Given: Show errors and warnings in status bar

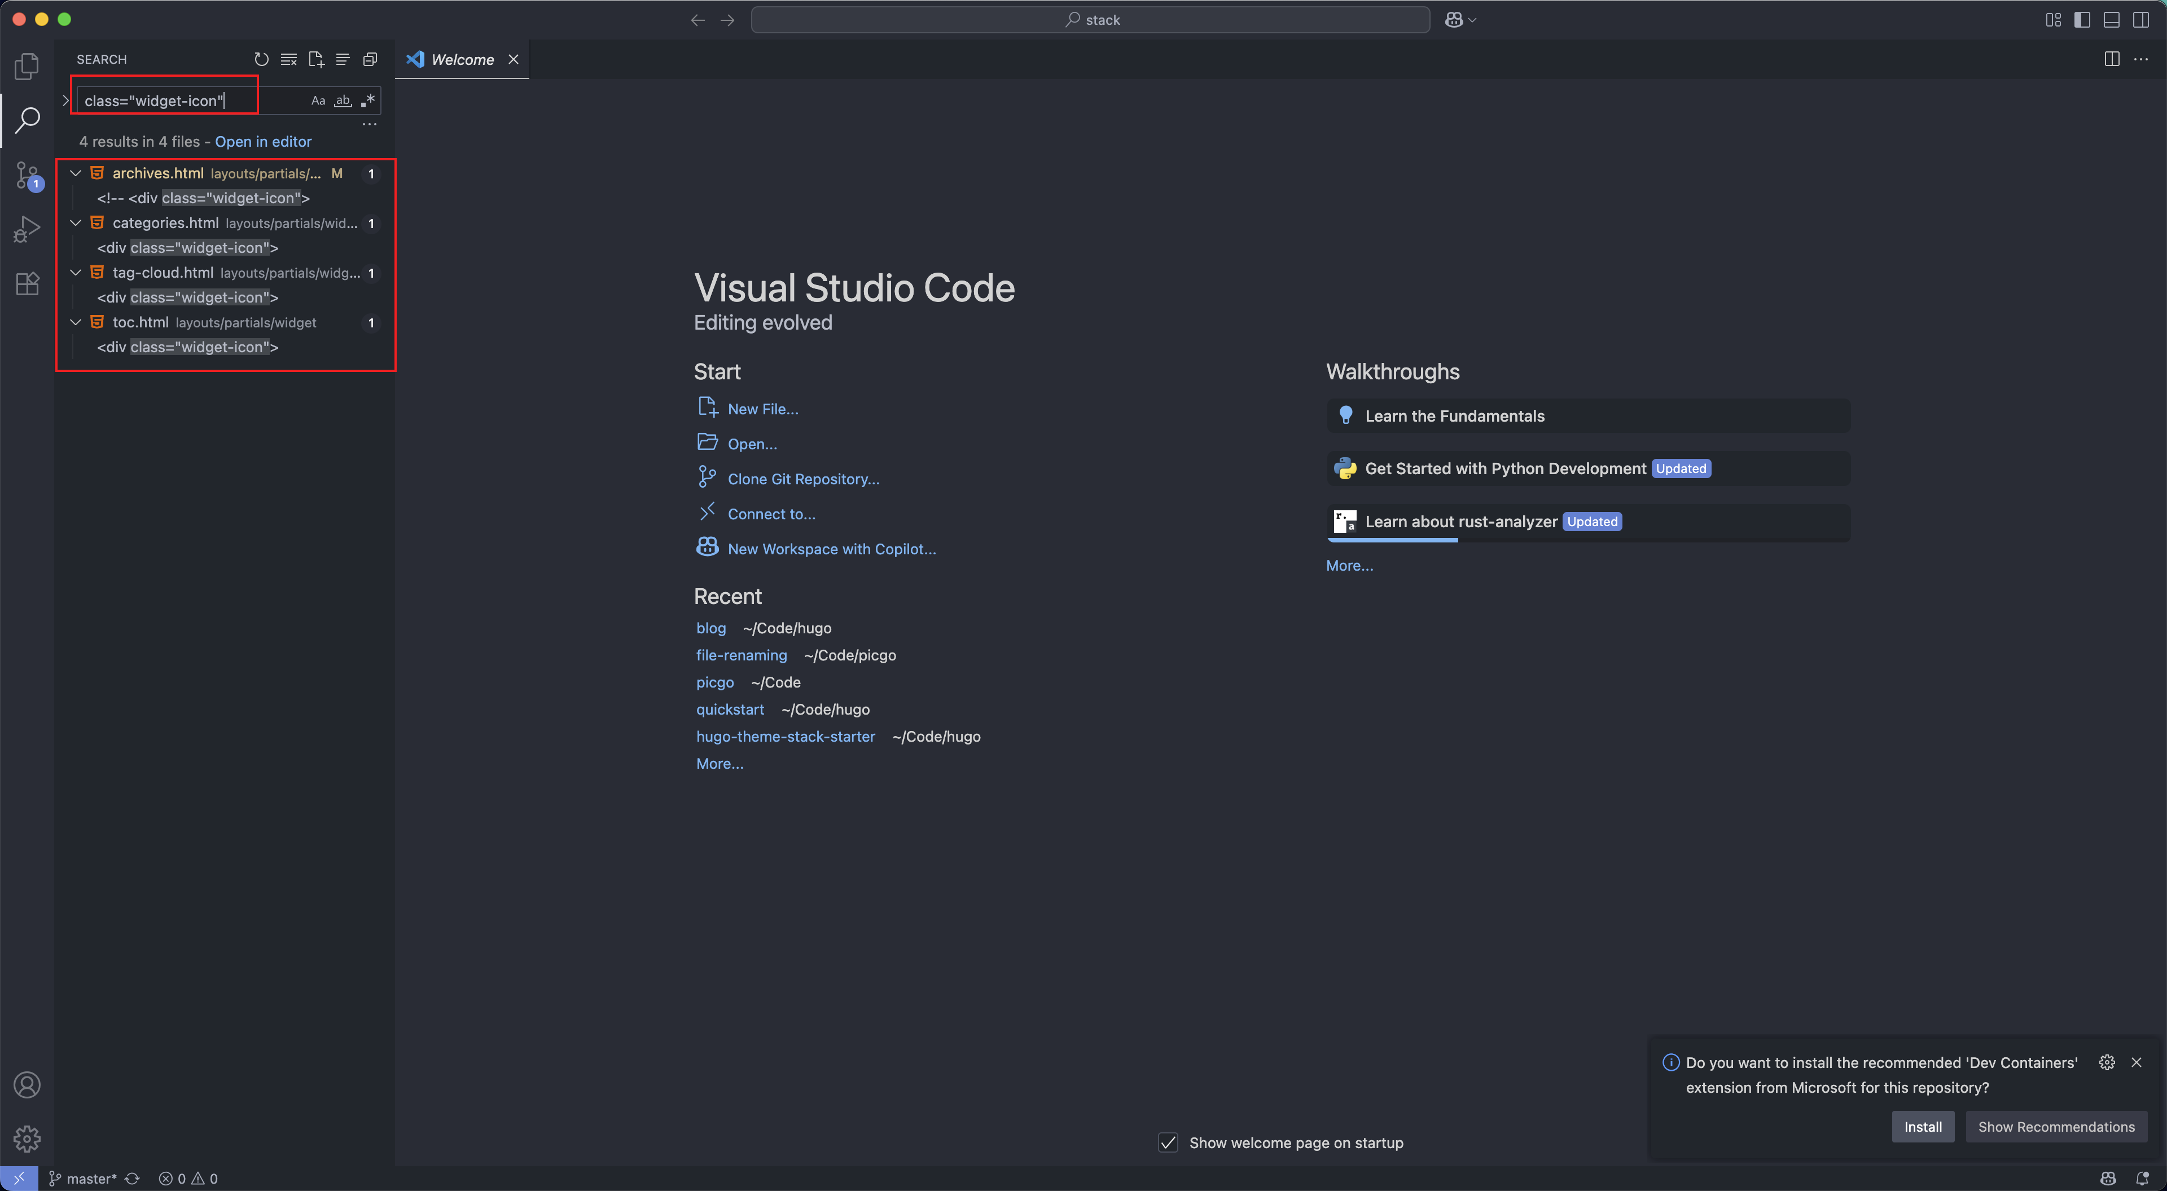Looking at the screenshot, I should (188, 1179).
